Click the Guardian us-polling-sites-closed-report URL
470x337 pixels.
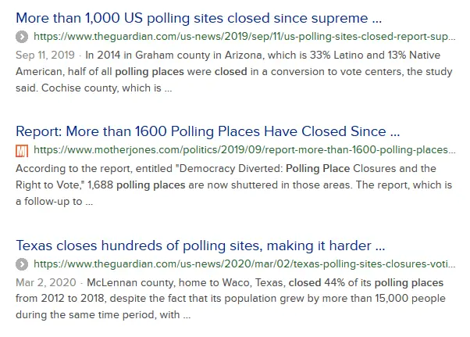tap(245, 37)
